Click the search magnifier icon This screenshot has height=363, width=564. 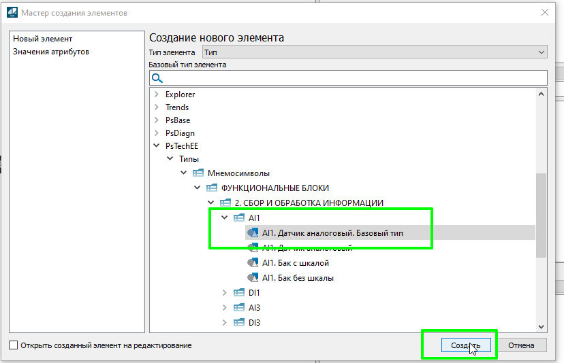[157, 78]
